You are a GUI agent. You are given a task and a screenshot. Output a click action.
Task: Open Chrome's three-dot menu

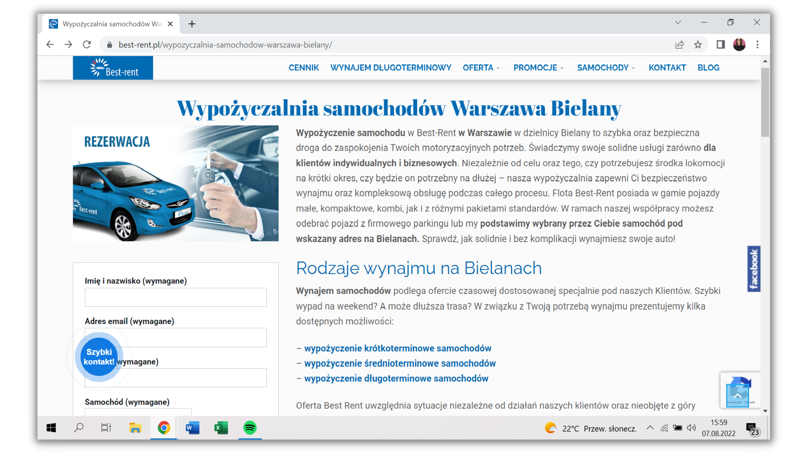click(x=757, y=45)
